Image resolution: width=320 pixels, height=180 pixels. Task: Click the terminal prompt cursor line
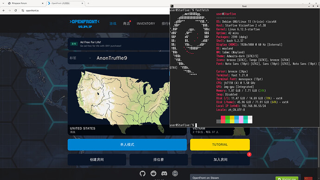point(184,125)
